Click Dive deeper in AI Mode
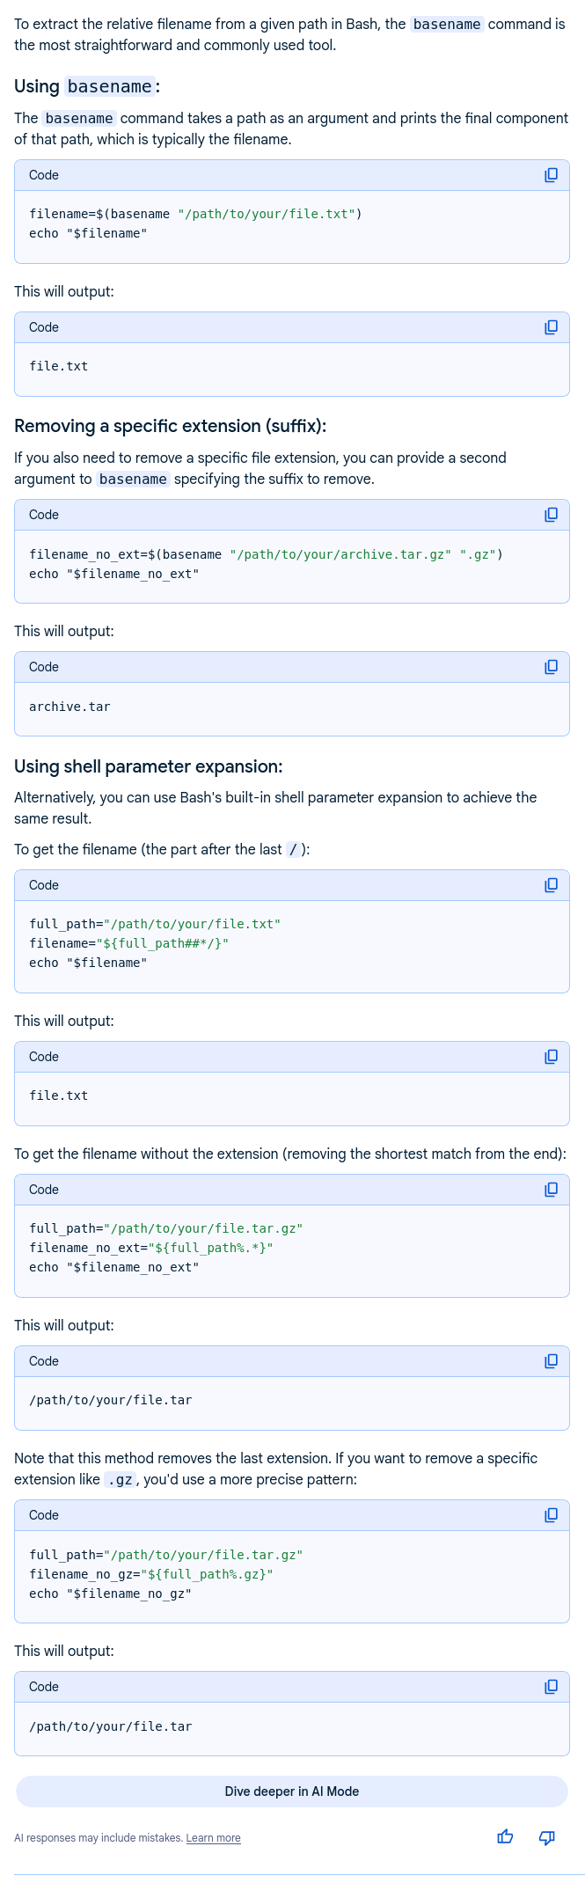The image size is (585, 1883). pyautogui.click(x=292, y=1791)
